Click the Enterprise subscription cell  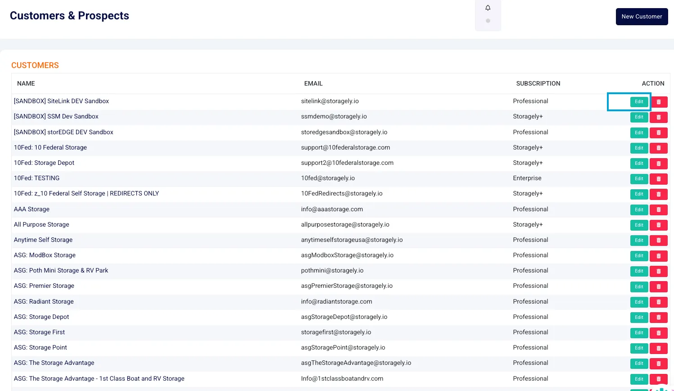527,178
